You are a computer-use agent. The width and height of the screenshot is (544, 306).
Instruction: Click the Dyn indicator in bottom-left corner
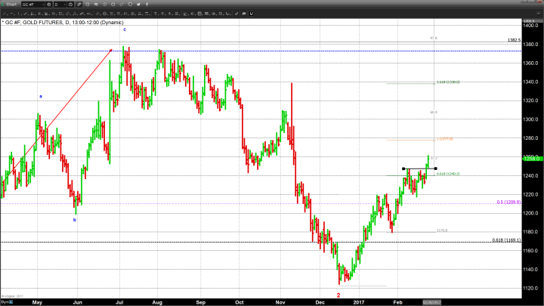tap(6, 301)
